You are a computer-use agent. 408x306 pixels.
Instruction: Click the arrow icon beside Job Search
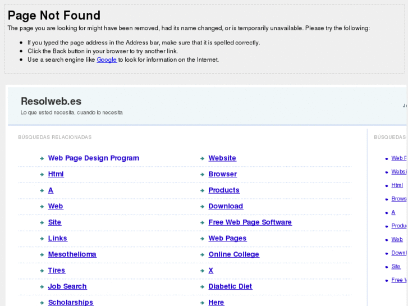(x=42, y=287)
